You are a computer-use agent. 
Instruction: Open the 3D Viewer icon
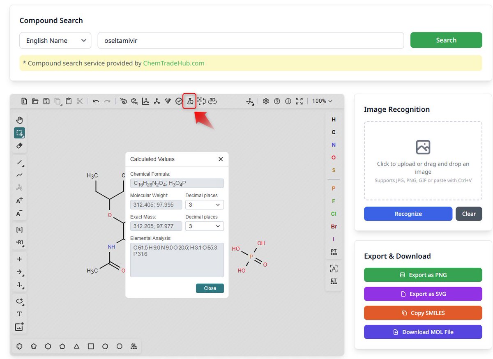pyautogui.click(x=212, y=101)
